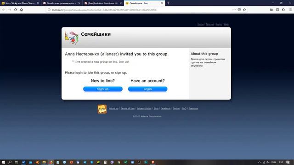Open the Premium footer link
294x165 pixels.
[193, 109]
